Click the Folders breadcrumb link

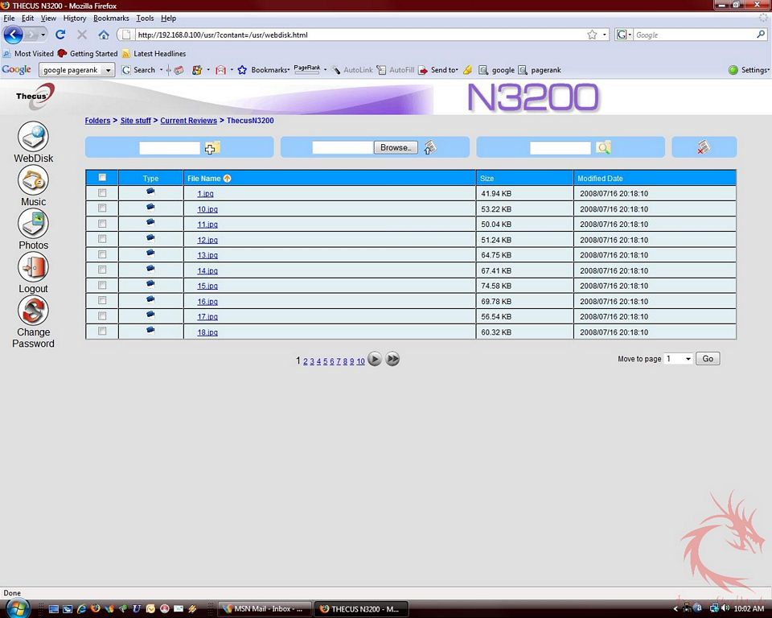97,120
